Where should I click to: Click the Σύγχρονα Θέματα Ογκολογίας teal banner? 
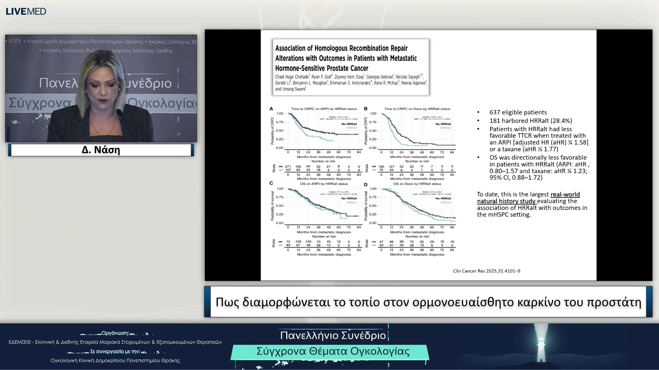coord(333,351)
